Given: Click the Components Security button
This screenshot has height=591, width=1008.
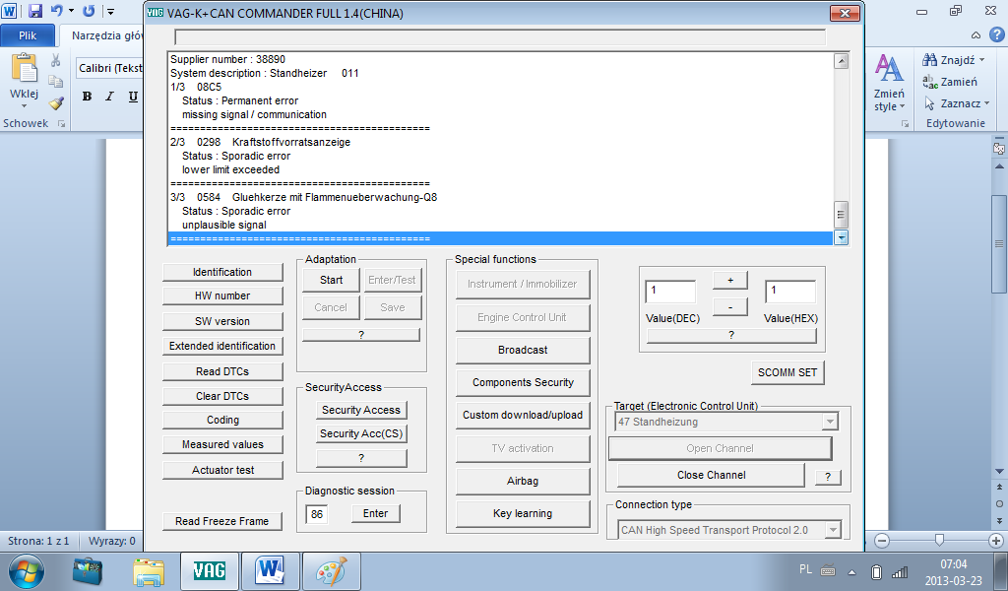Looking at the screenshot, I should [x=523, y=382].
